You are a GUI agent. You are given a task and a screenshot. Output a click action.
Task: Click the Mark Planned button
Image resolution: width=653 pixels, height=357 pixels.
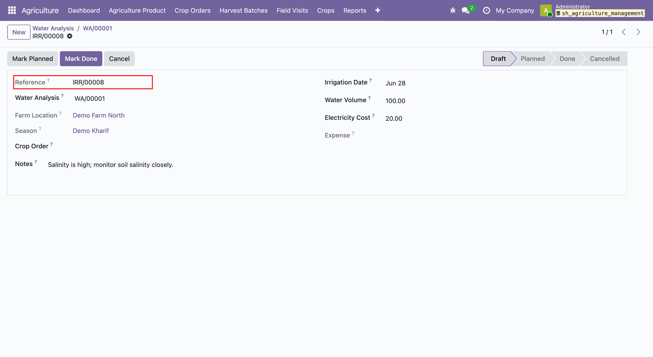click(33, 59)
